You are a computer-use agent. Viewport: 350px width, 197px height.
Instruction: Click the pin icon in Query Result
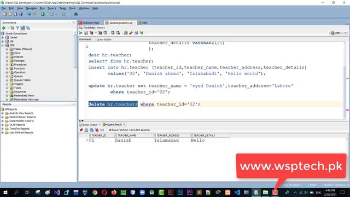81,130
